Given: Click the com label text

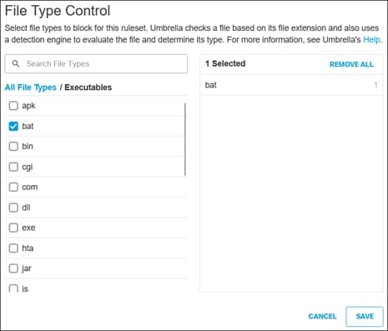Looking at the screenshot, I should click(30, 187).
